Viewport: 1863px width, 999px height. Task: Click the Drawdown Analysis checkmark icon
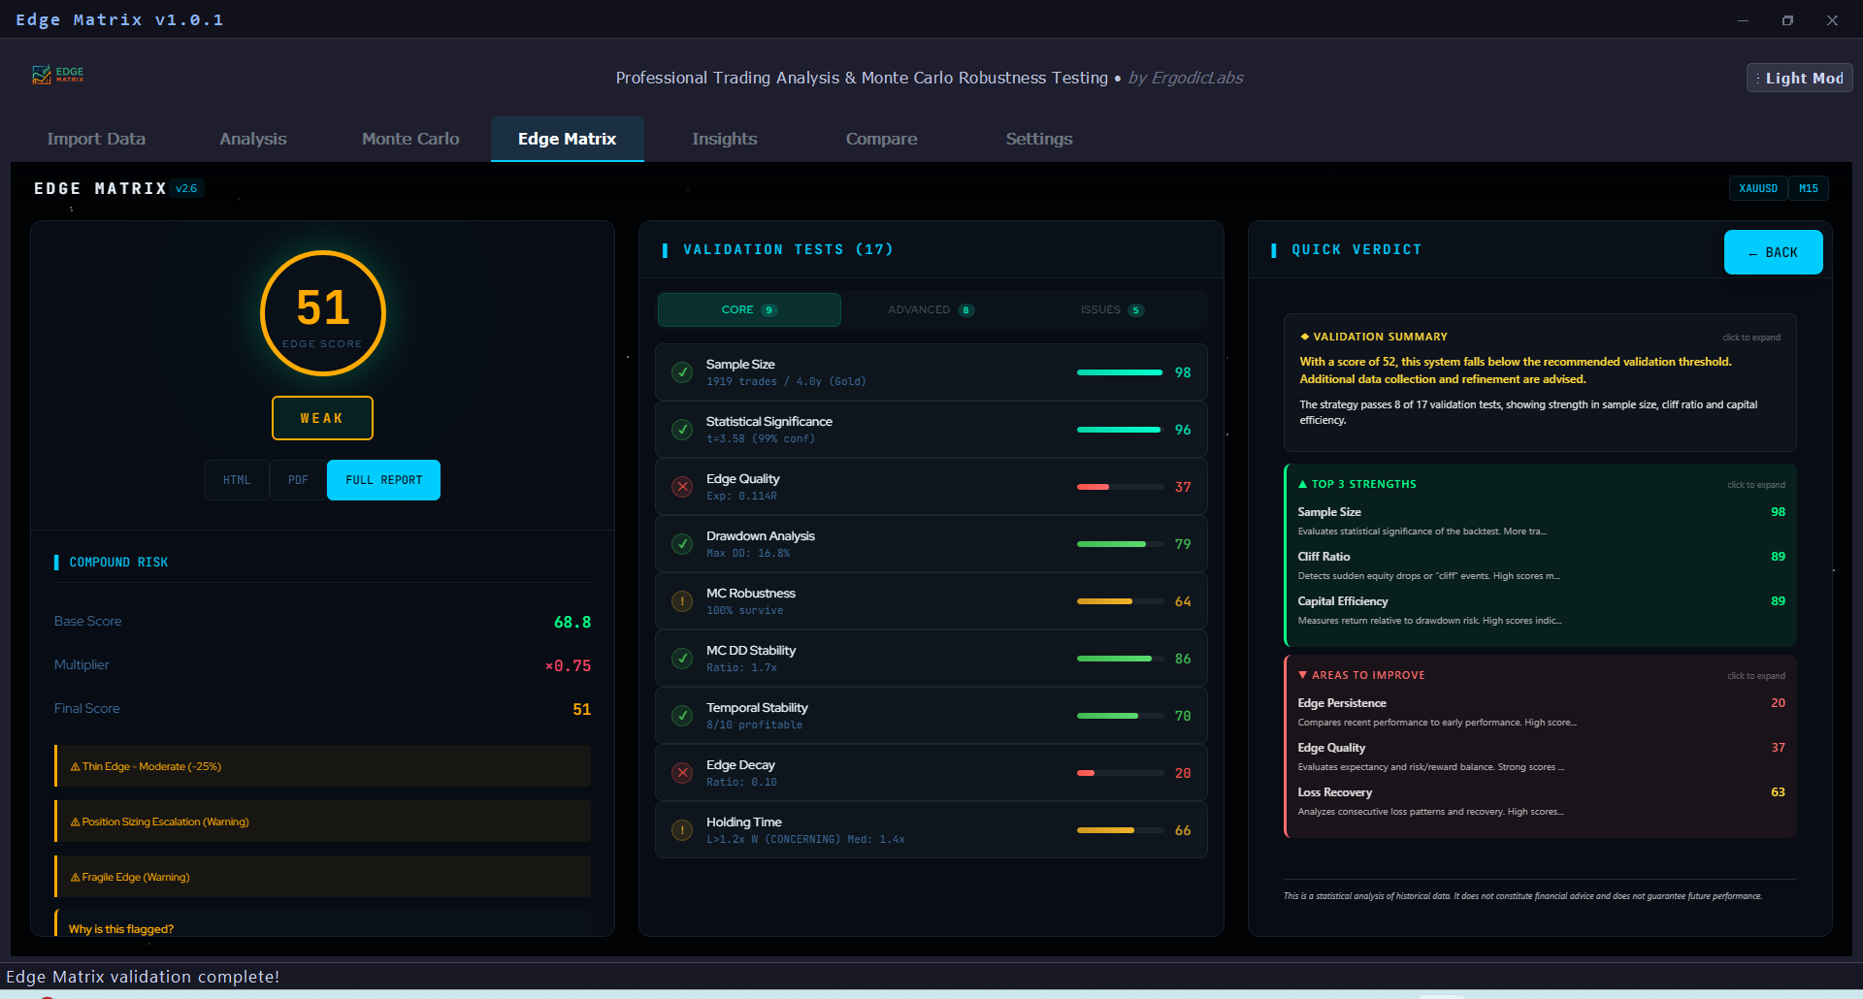(x=682, y=544)
